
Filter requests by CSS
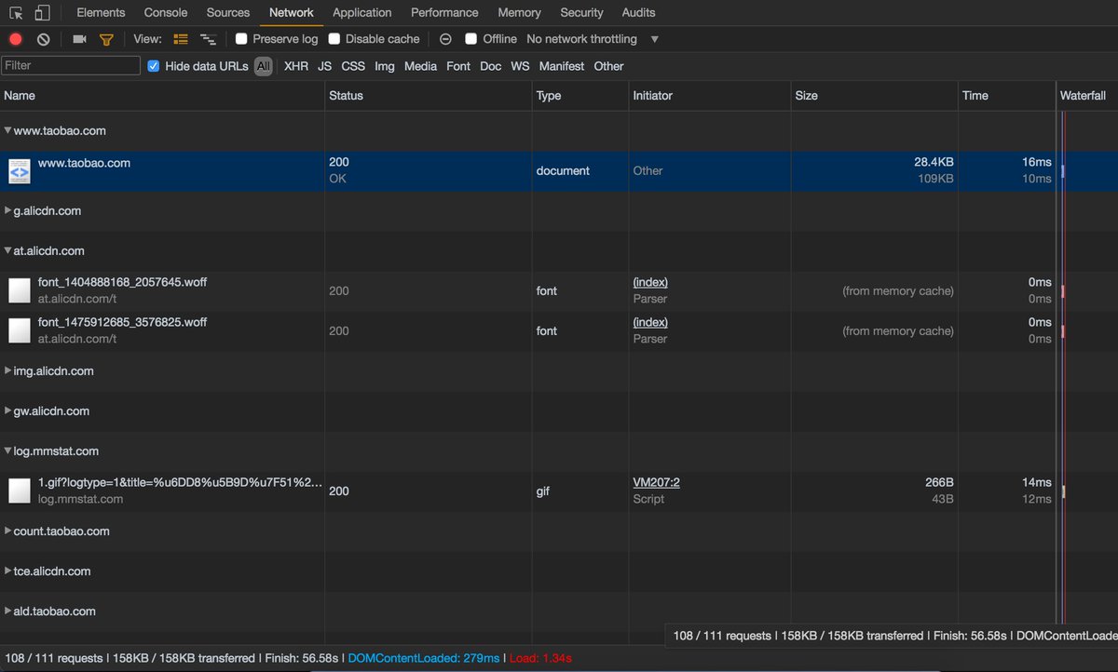pyautogui.click(x=353, y=66)
